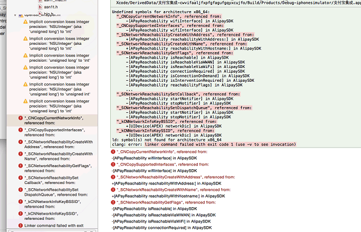Select the 'Linker command failed' error in sidebar
Screen dimensions: 361x232
coord(54,226)
